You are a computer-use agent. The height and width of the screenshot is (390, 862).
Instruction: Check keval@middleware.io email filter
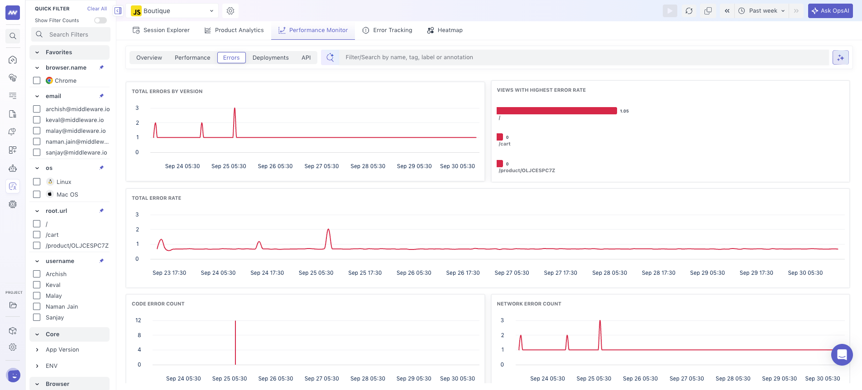[37, 120]
